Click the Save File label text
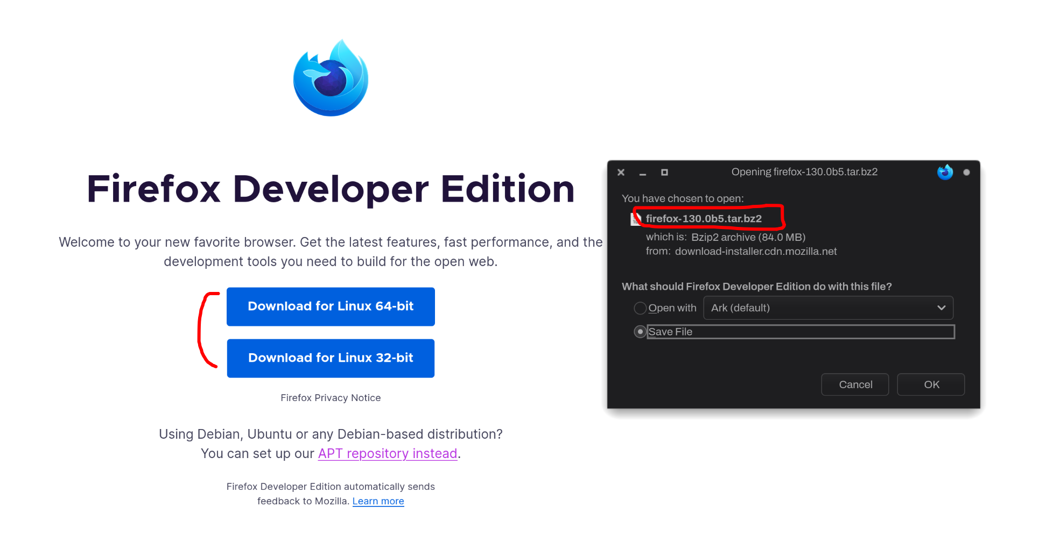This screenshot has width=1046, height=550. click(x=670, y=332)
